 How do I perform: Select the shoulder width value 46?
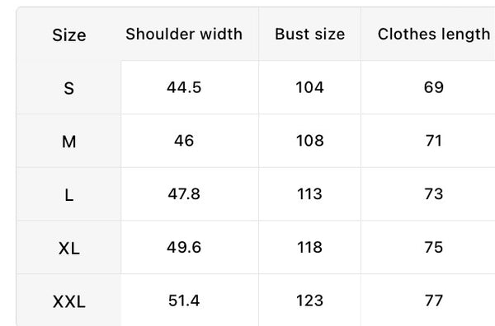point(184,141)
